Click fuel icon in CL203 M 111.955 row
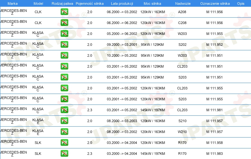251x159 pixels. click(x=64, y=88)
